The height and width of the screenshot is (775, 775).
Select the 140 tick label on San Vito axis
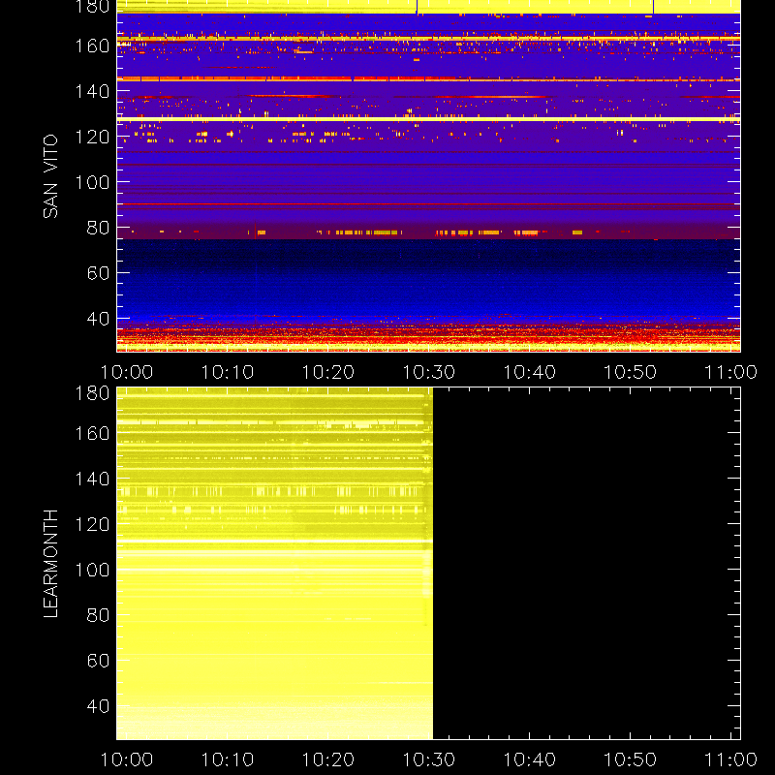pyautogui.click(x=92, y=91)
